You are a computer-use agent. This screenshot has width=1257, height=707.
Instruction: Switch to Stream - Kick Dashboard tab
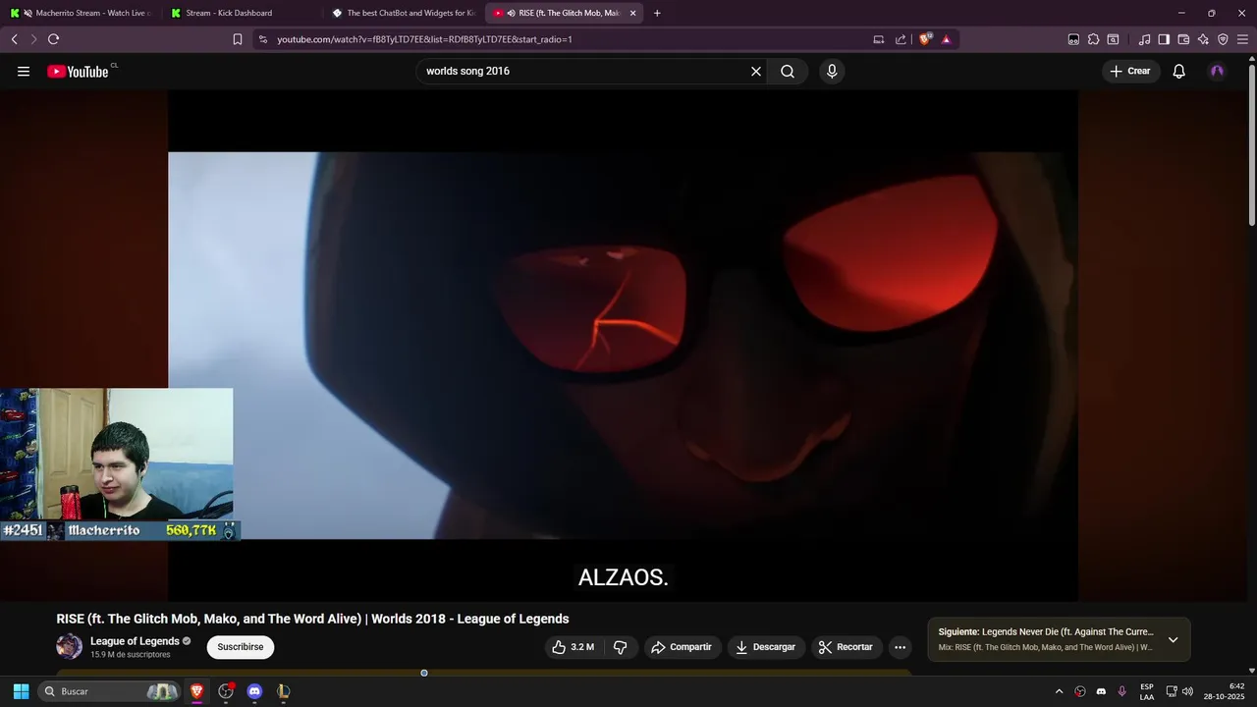click(241, 13)
